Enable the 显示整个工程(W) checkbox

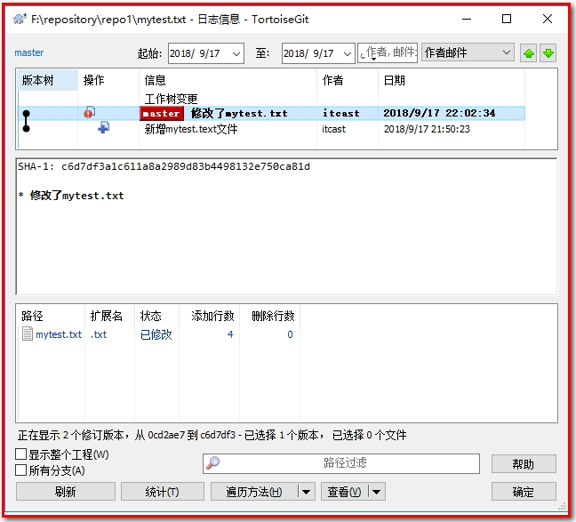point(21,454)
